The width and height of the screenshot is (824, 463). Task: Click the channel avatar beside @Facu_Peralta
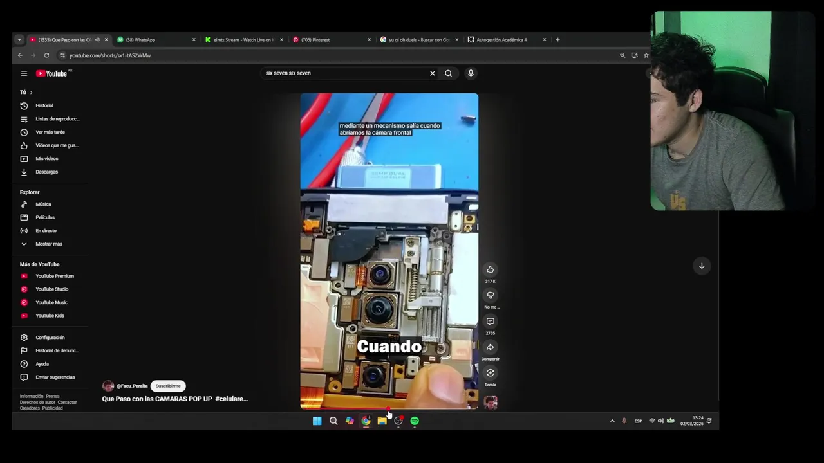(x=108, y=386)
